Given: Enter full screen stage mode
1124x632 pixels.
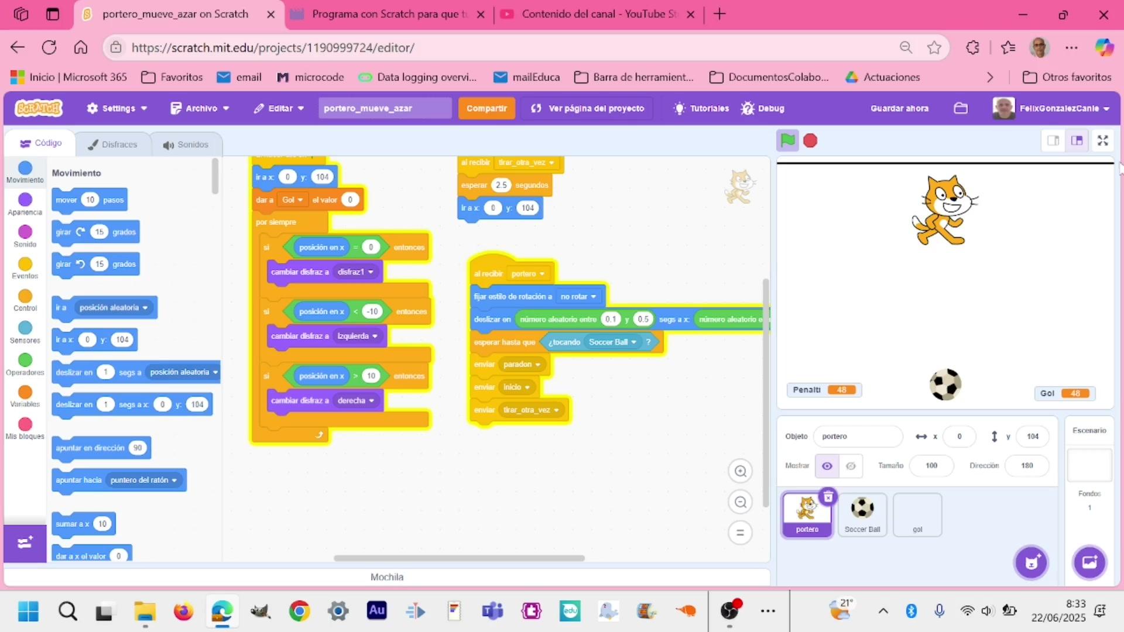Looking at the screenshot, I should point(1102,140).
